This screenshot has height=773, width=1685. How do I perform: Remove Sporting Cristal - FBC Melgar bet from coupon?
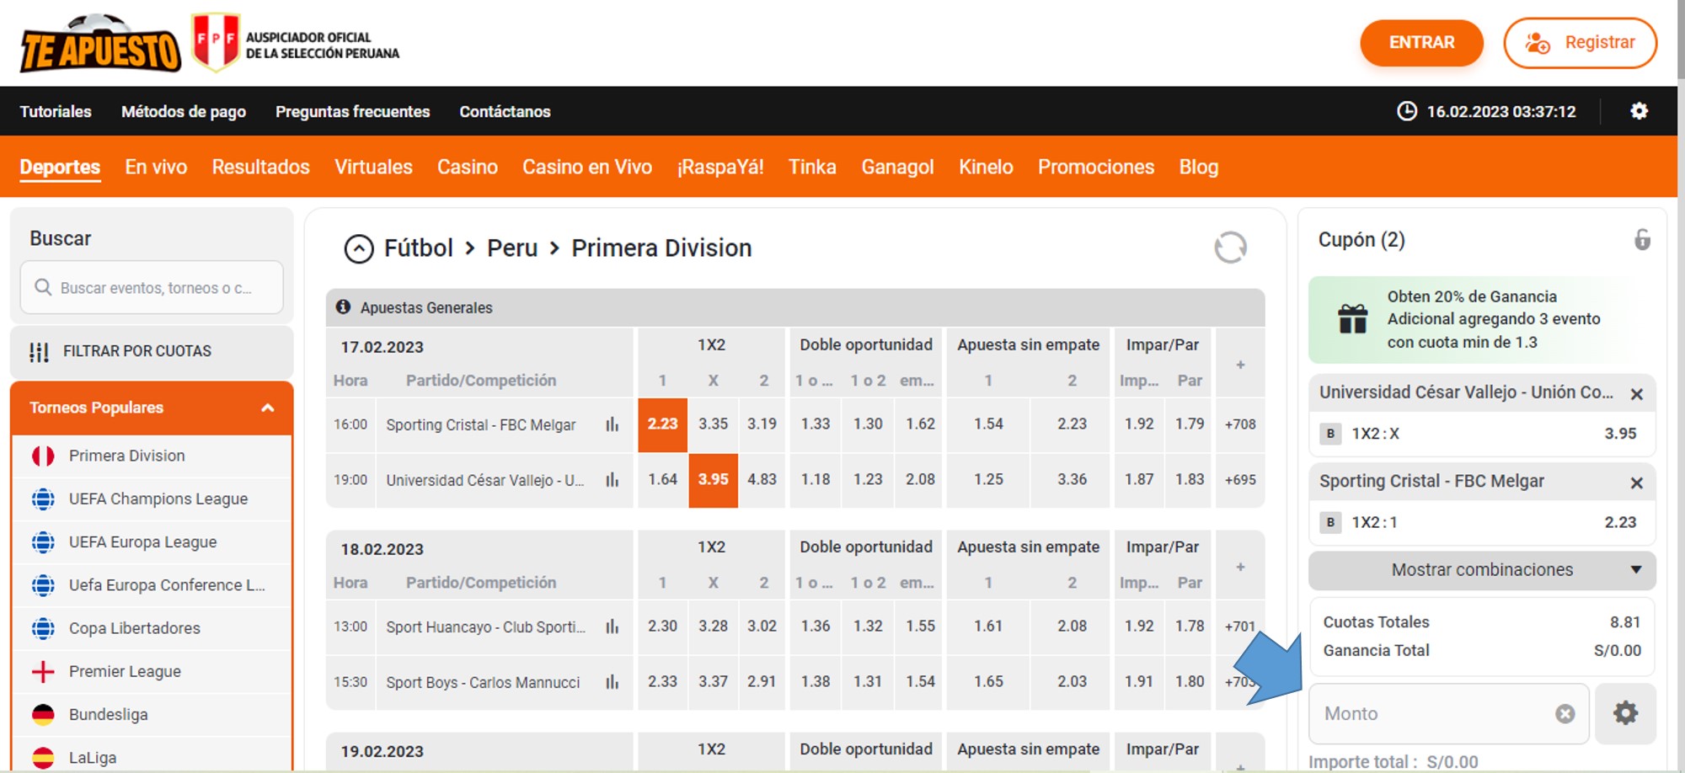[1636, 483]
